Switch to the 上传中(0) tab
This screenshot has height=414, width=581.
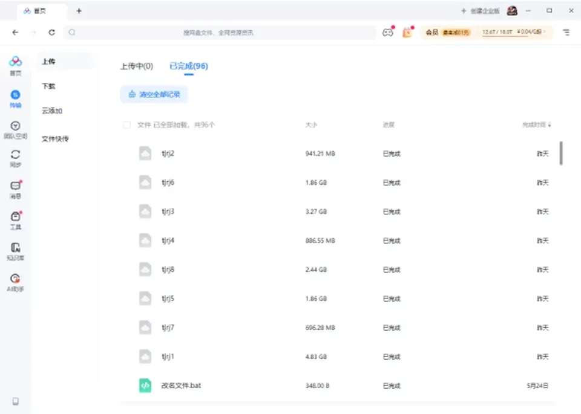(x=137, y=66)
